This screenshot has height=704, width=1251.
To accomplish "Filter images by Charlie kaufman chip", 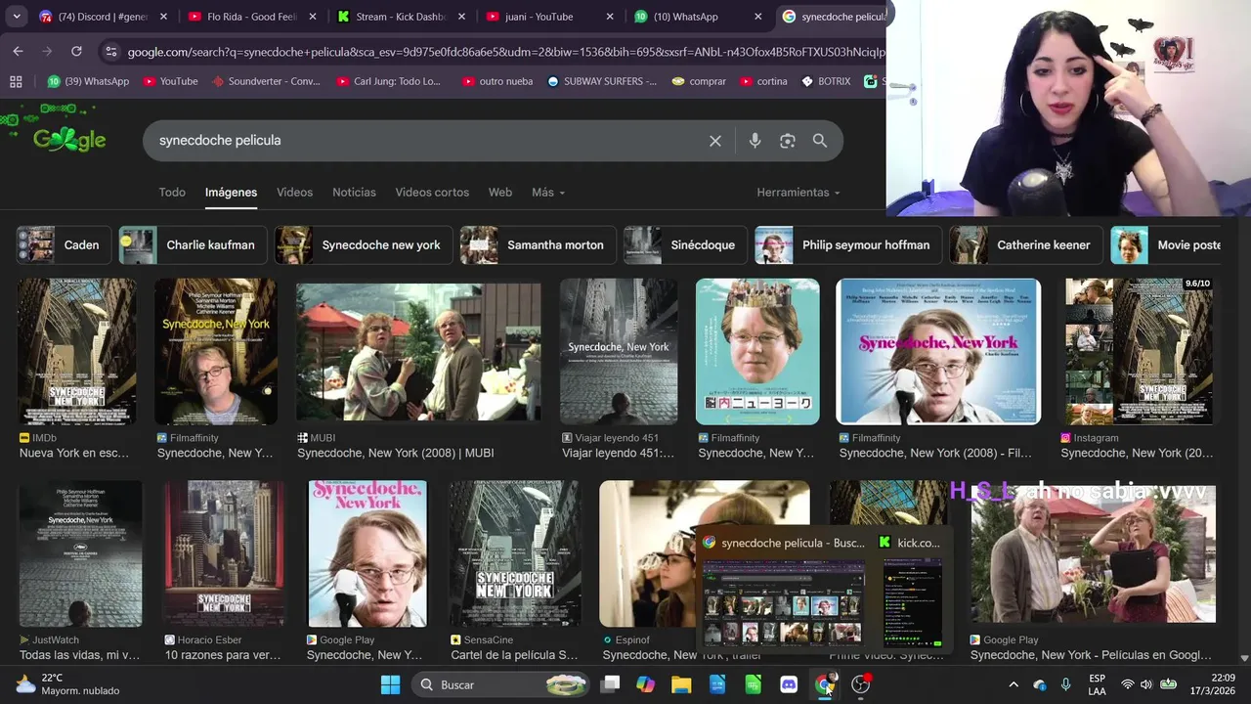I will tap(193, 245).
